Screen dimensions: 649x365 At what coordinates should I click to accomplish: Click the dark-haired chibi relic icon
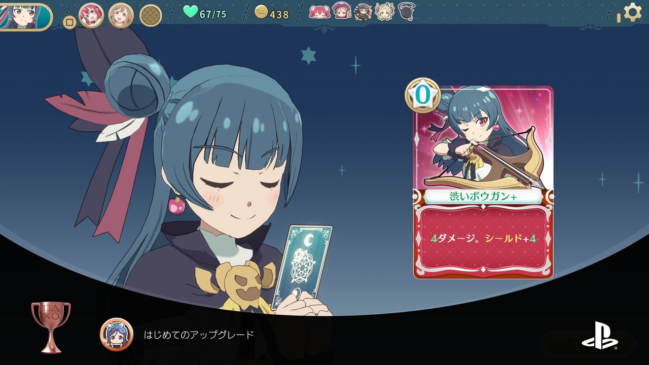(363, 12)
